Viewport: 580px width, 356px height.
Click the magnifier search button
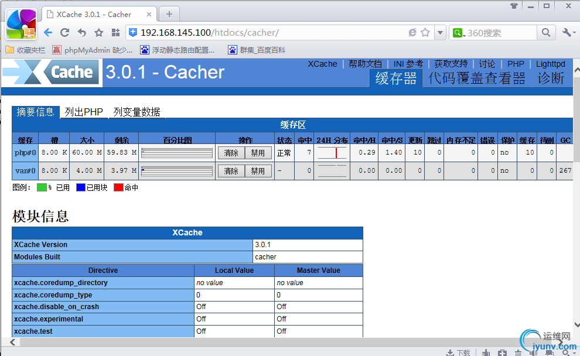(x=546, y=33)
